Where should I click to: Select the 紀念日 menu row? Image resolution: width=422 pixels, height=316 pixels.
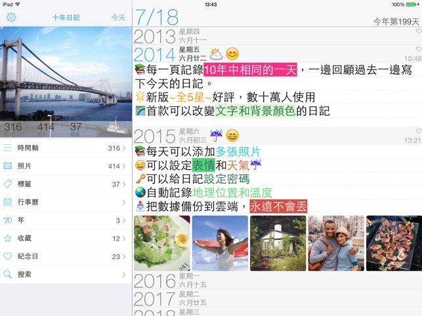click(66, 256)
